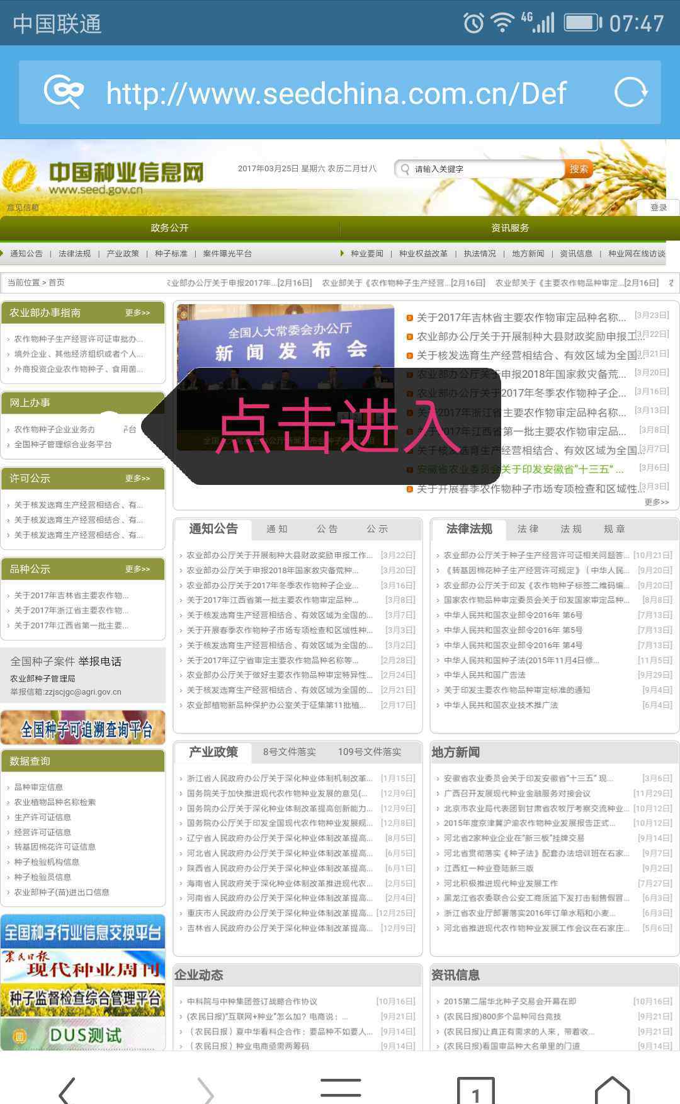Switch to the 公告 tab
The image size is (680, 1104).
[x=327, y=529]
